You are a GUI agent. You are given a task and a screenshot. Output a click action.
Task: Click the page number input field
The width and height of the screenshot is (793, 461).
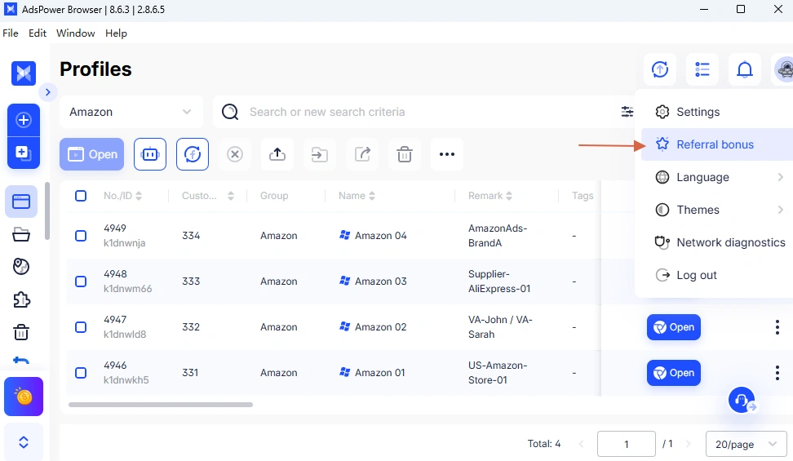[x=626, y=444]
